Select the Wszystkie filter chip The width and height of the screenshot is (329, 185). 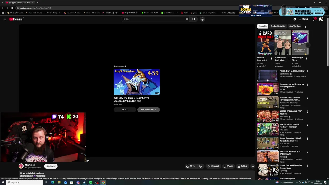262,26
